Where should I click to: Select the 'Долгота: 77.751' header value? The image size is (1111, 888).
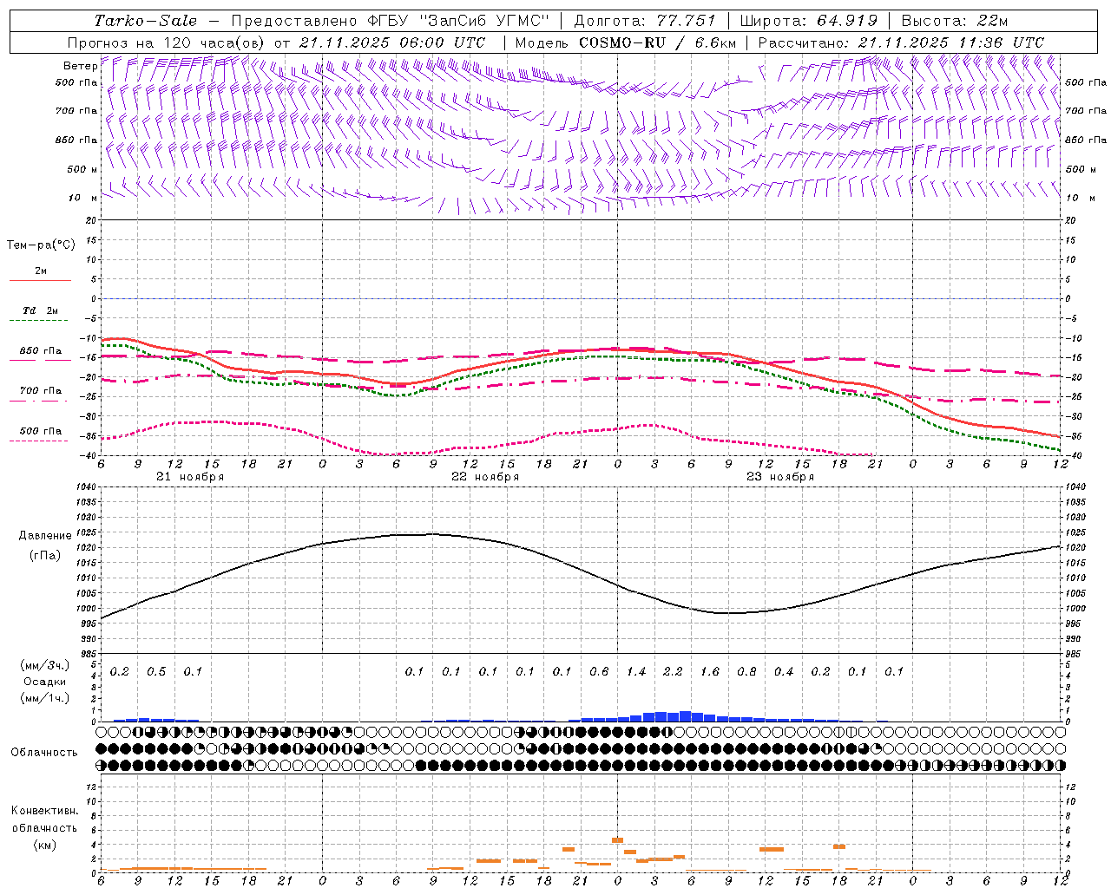coord(645,21)
